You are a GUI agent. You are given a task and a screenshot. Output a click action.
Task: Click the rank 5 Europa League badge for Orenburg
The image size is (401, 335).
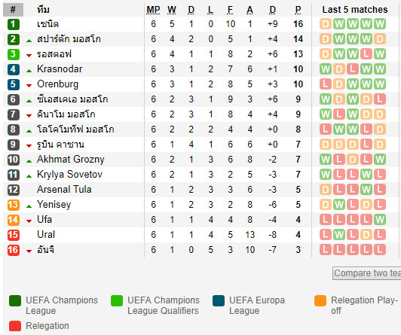coord(14,84)
